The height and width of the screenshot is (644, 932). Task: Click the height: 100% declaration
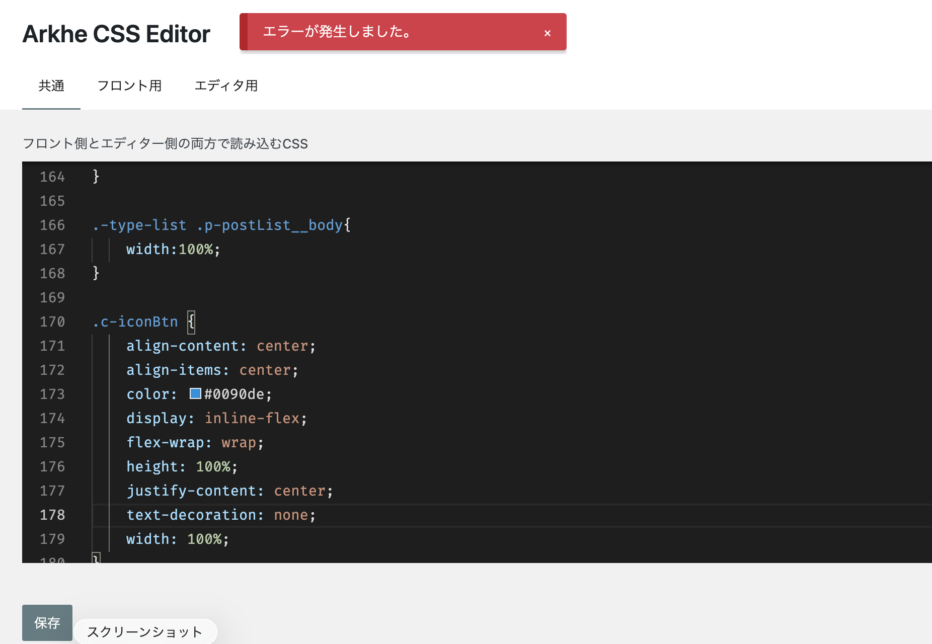181,466
